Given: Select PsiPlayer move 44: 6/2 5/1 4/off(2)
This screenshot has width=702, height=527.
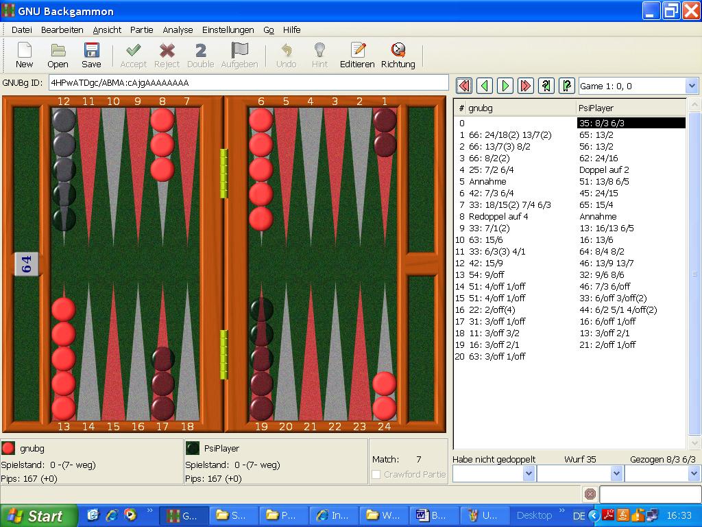Looking at the screenshot, I should [618, 309].
